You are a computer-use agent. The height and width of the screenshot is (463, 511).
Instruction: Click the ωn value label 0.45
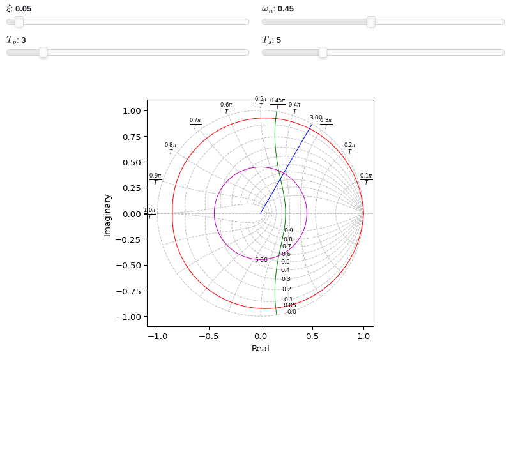[286, 9]
